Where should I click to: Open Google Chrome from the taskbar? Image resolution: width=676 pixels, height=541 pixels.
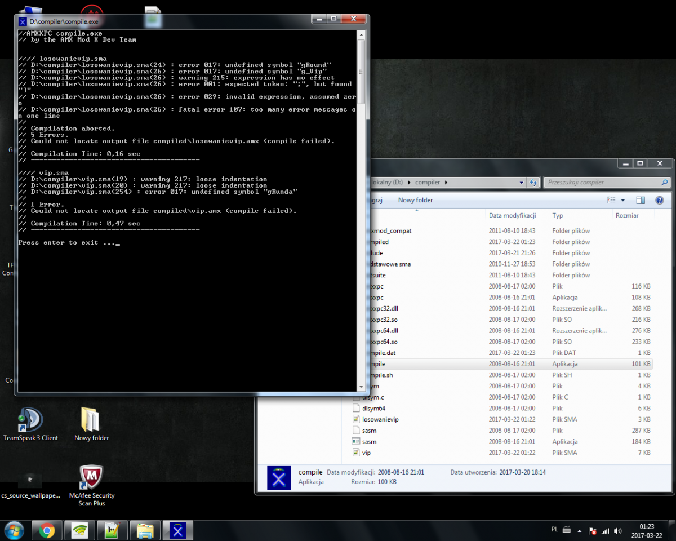tap(47, 530)
